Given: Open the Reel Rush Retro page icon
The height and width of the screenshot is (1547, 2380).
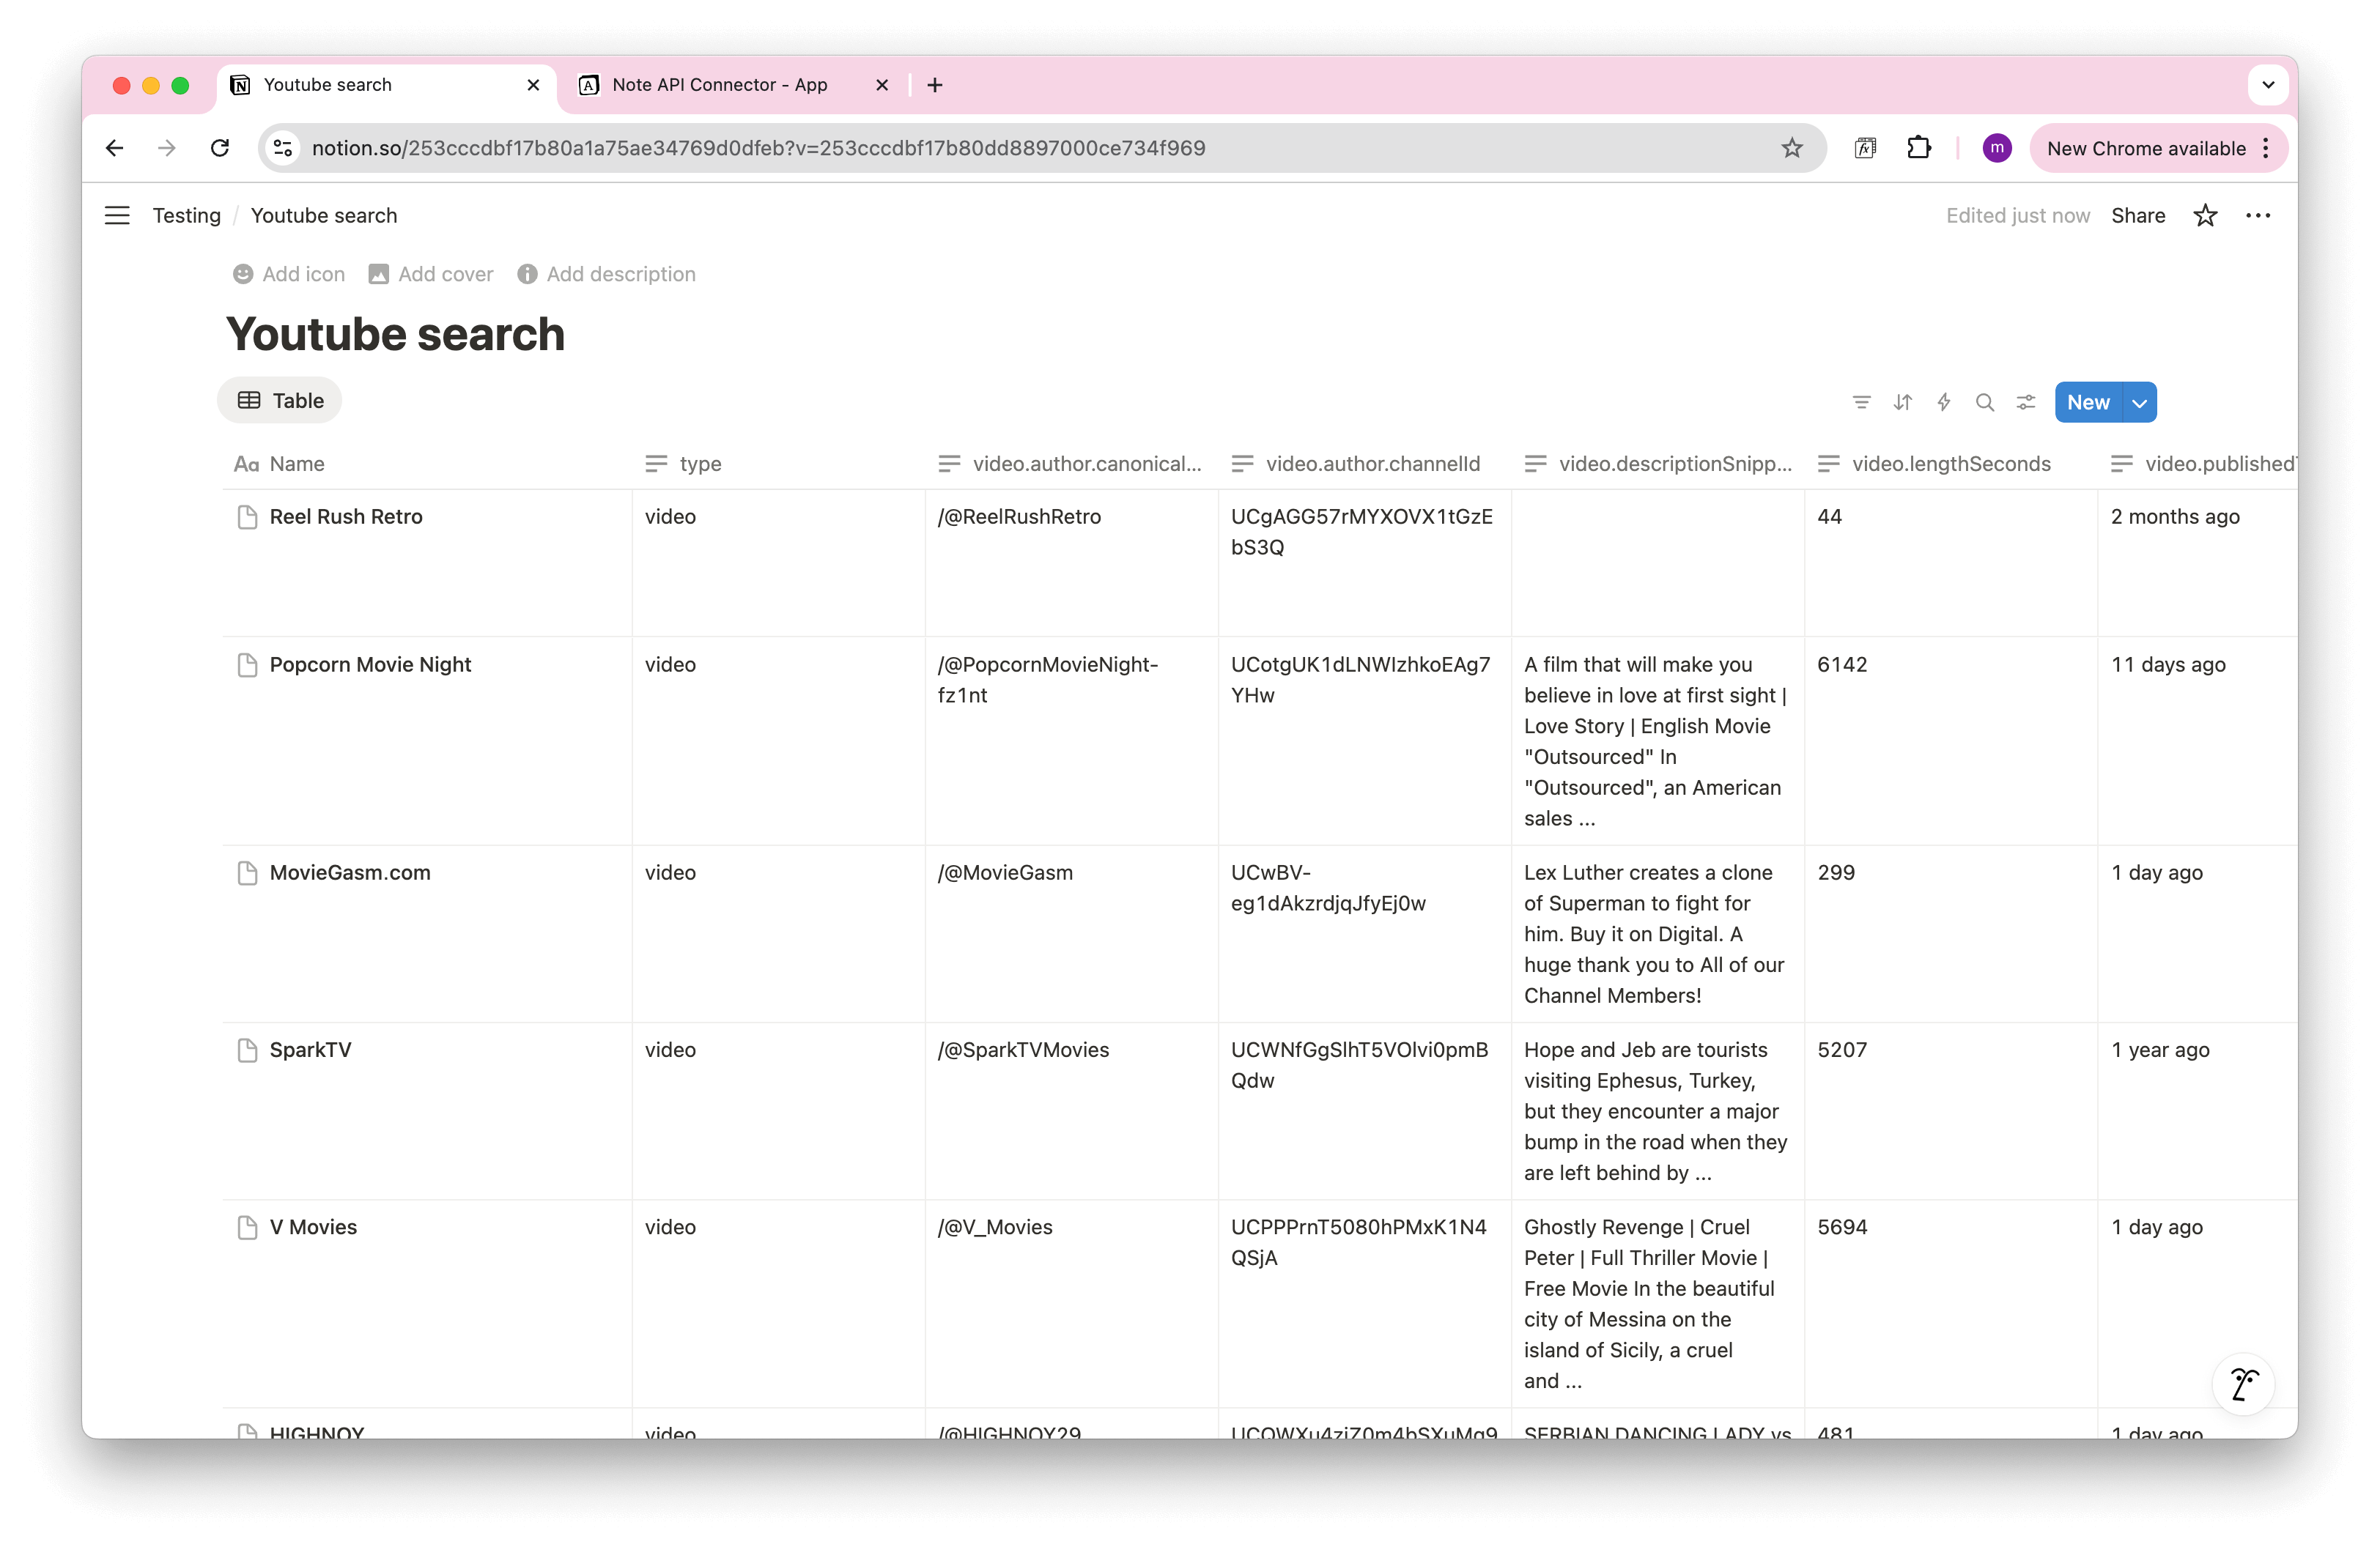Looking at the screenshot, I should [x=247, y=516].
